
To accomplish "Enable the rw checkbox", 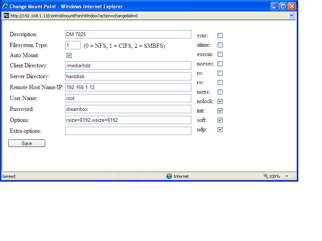I will 220,83.
